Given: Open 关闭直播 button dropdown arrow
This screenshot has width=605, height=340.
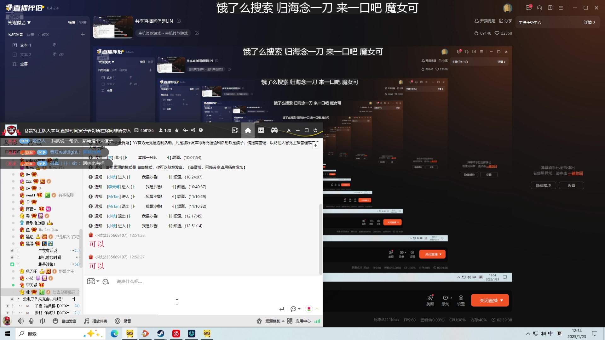Looking at the screenshot, I should click(x=502, y=300).
